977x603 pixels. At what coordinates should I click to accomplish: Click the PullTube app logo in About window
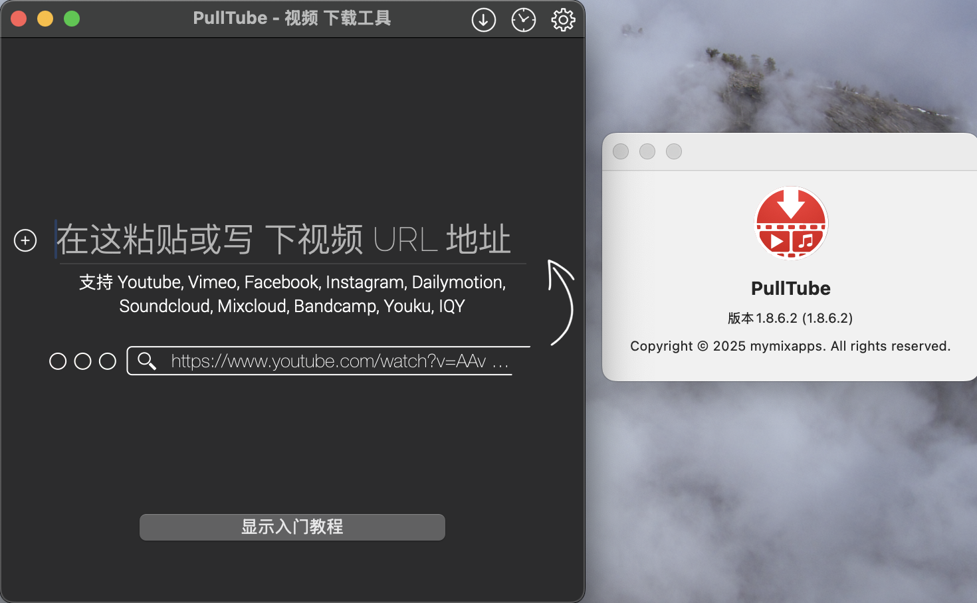pyautogui.click(x=791, y=224)
